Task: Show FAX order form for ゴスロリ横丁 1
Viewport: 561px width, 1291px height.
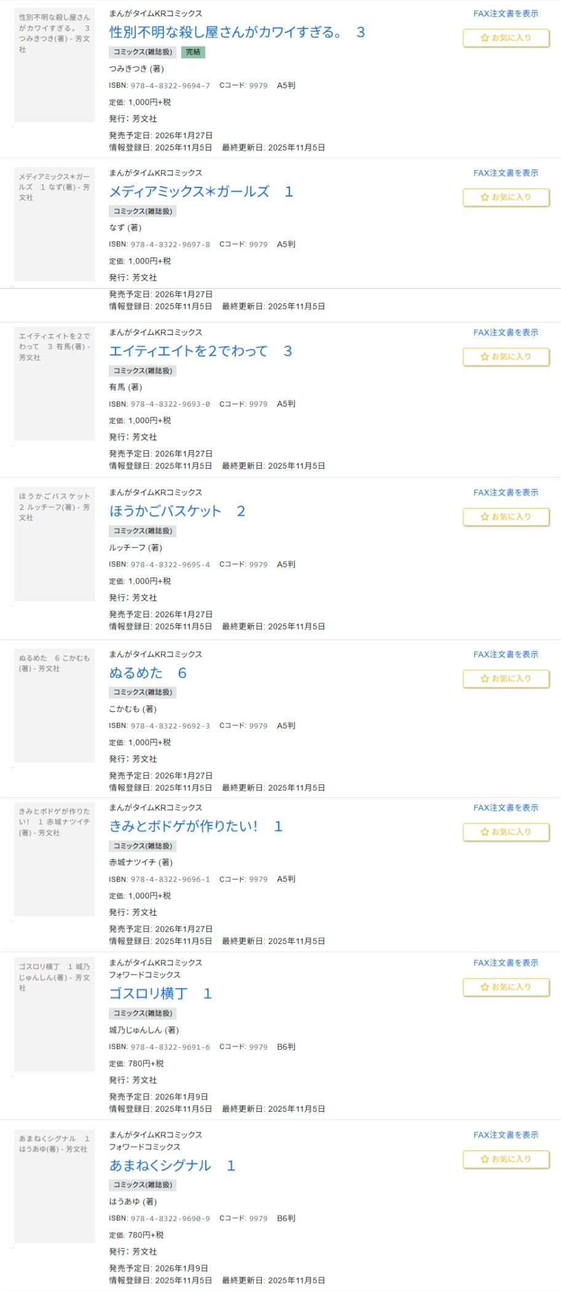Action: click(x=505, y=963)
